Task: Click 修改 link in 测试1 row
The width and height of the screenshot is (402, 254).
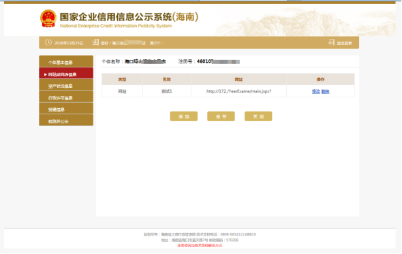Action: [316, 91]
